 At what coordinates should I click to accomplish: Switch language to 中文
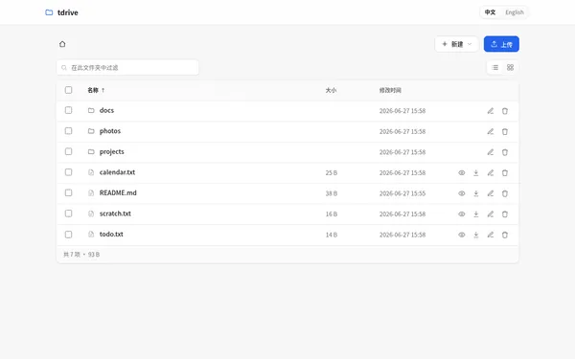[490, 12]
